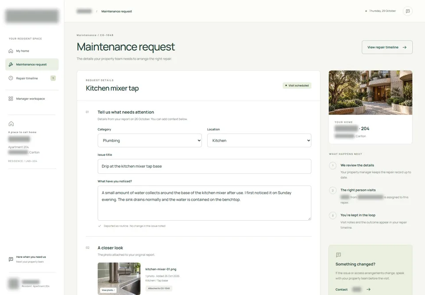This screenshot has height=295, width=425.
Task: Click the 'What have you noticed?' text area
Action: 205,203
